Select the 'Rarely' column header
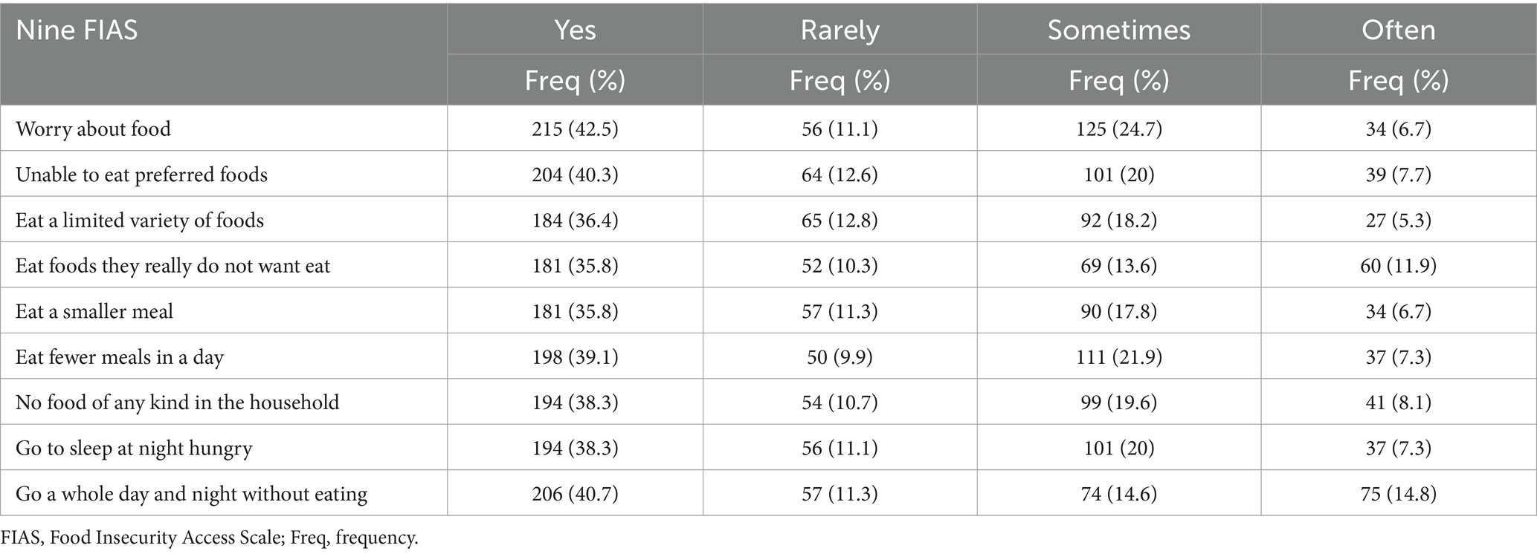The height and width of the screenshot is (554, 1537). [x=840, y=30]
